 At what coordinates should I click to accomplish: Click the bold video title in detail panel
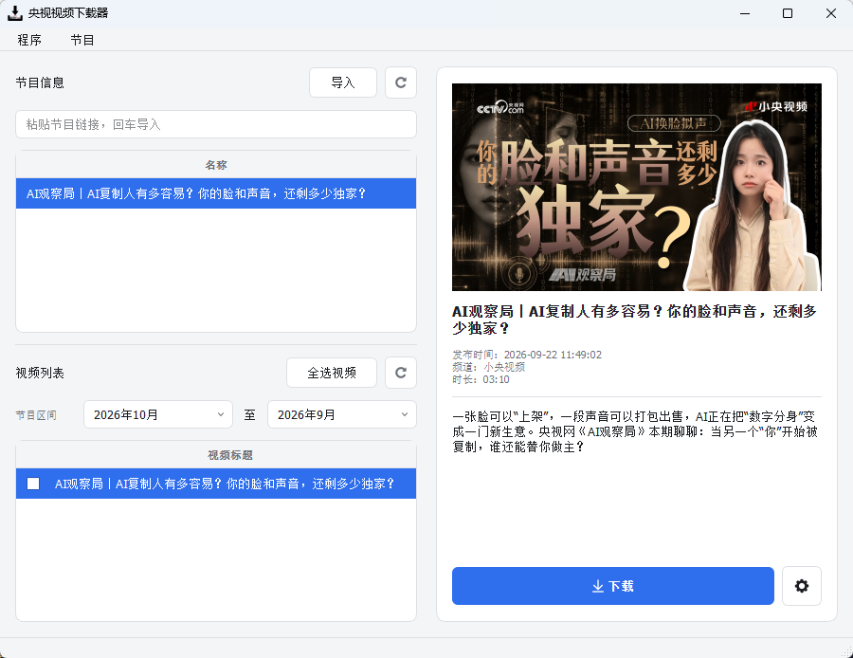pyautogui.click(x=634, y=320)
